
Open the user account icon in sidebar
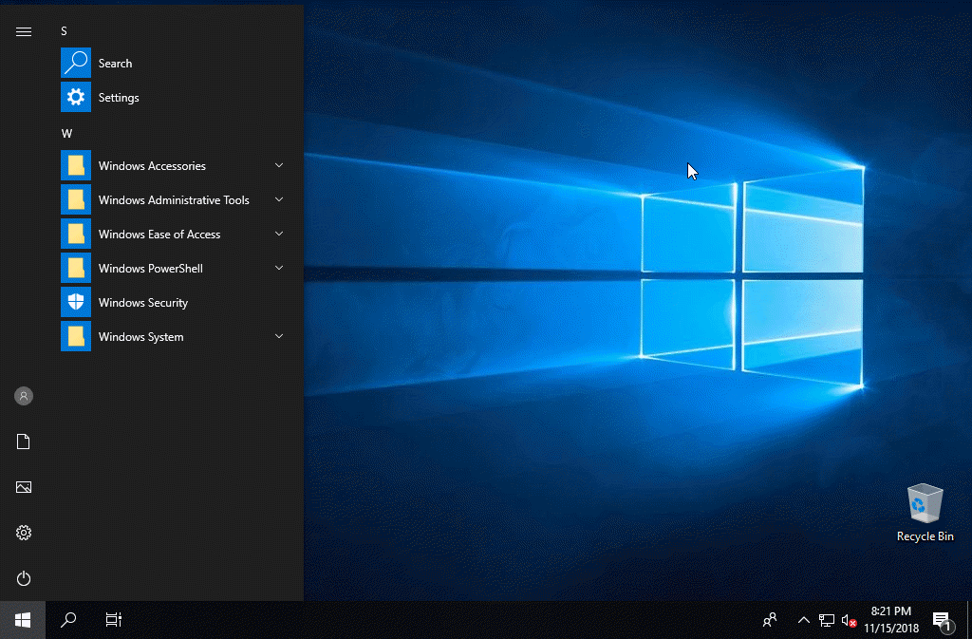coord(24,396)
